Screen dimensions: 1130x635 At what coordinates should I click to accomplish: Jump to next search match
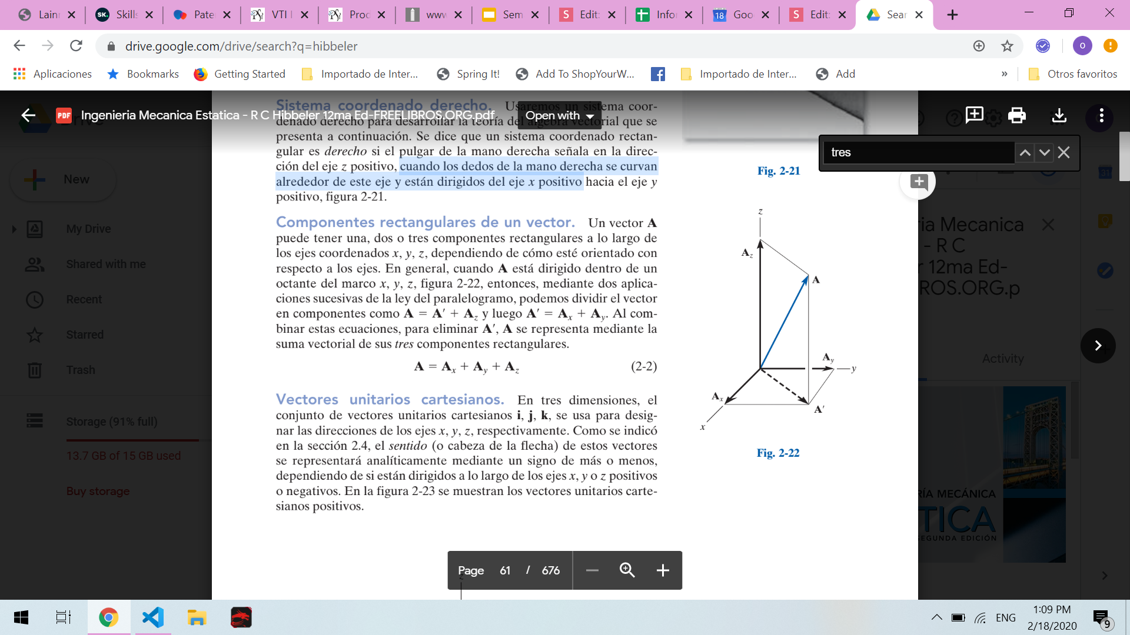pyautogui.click(x=1044, y=153)
